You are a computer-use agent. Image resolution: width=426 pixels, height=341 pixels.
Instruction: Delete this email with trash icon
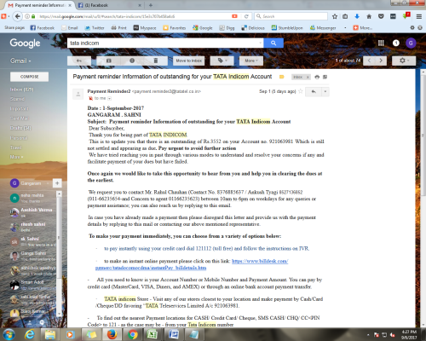coord(156,61)
